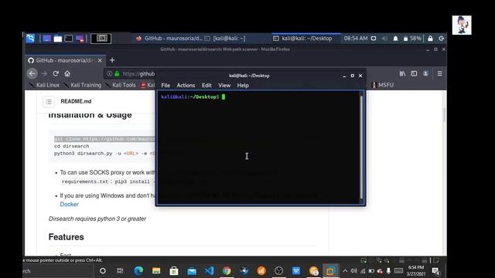Click the logout icon at Kali panel end

click(442, 39)
